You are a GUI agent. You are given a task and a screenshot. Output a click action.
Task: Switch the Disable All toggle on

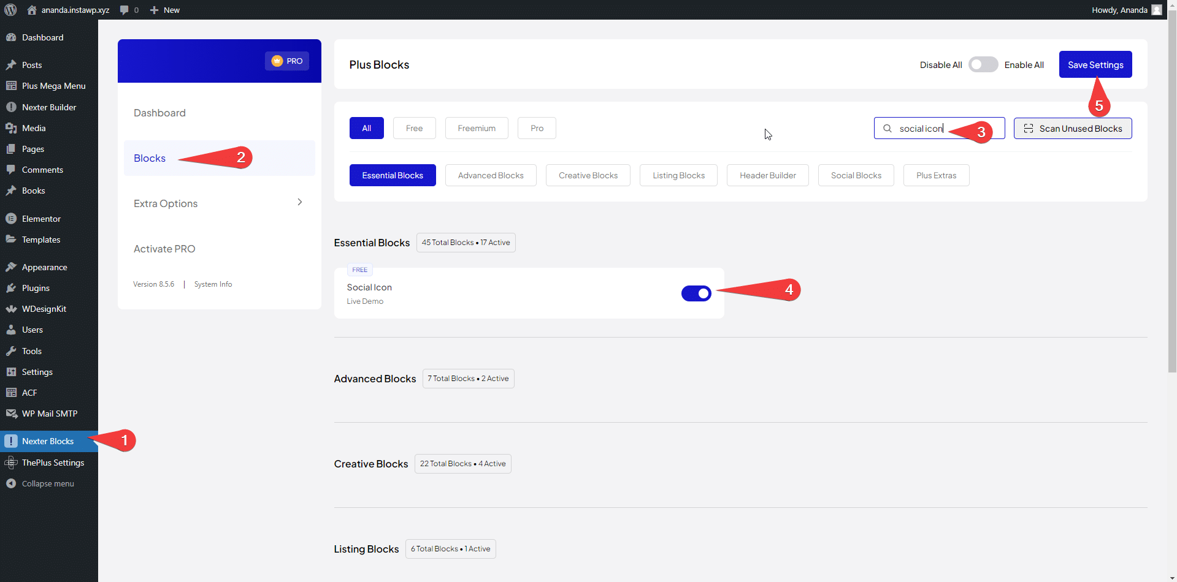coord(983,64)
